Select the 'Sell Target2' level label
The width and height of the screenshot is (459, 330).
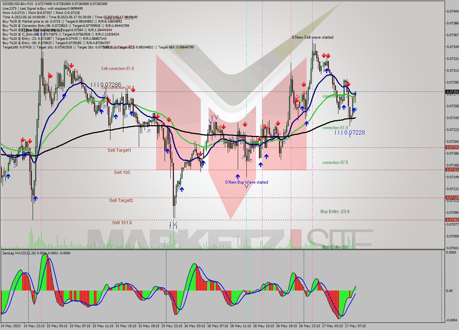click(x=121, y=201)
